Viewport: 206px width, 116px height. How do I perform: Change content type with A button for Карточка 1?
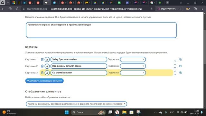pyautogui.click(x=47, y=59)
